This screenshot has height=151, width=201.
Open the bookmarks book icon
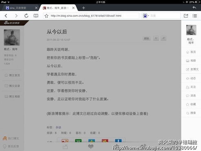(36, 16)
